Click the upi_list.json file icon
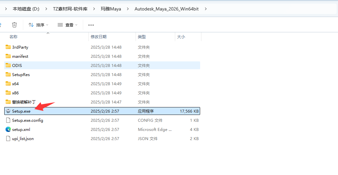The width and height of the screenshot is (338, 175). click(x=8, y=138)
